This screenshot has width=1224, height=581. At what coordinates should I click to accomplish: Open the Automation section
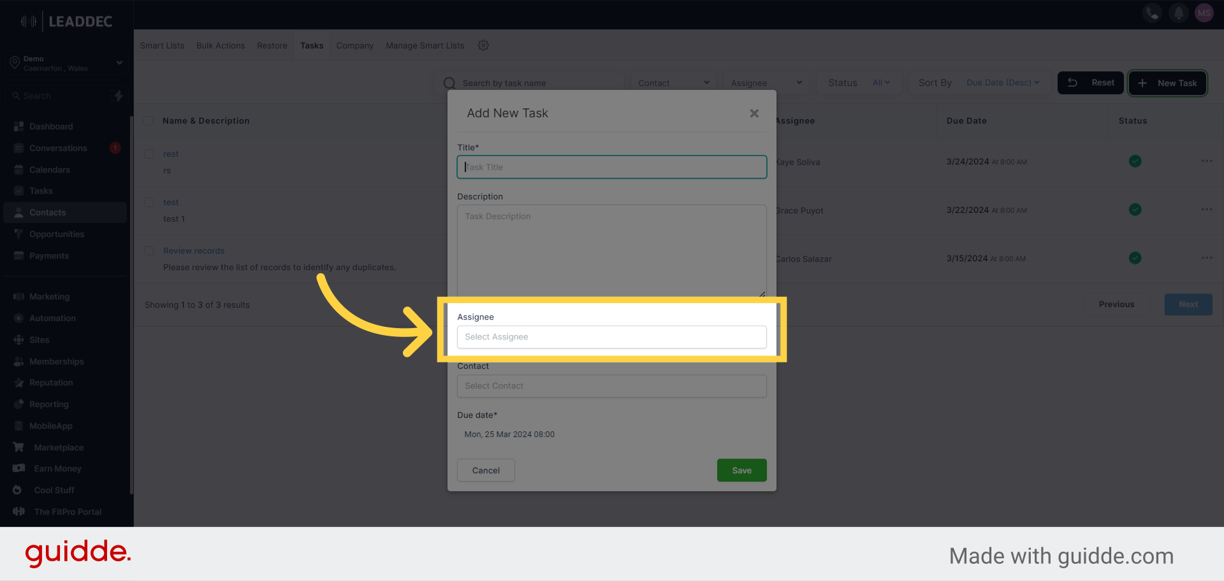52,318
